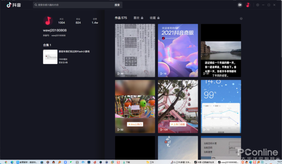Open the video upload camera icon in the header
Image resolution: width=282 pixels, height=164 pixels.
tap(240, 5)
